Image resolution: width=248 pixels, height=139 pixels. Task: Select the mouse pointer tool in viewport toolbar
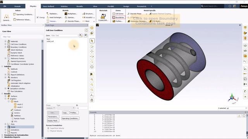pos(92,41)
